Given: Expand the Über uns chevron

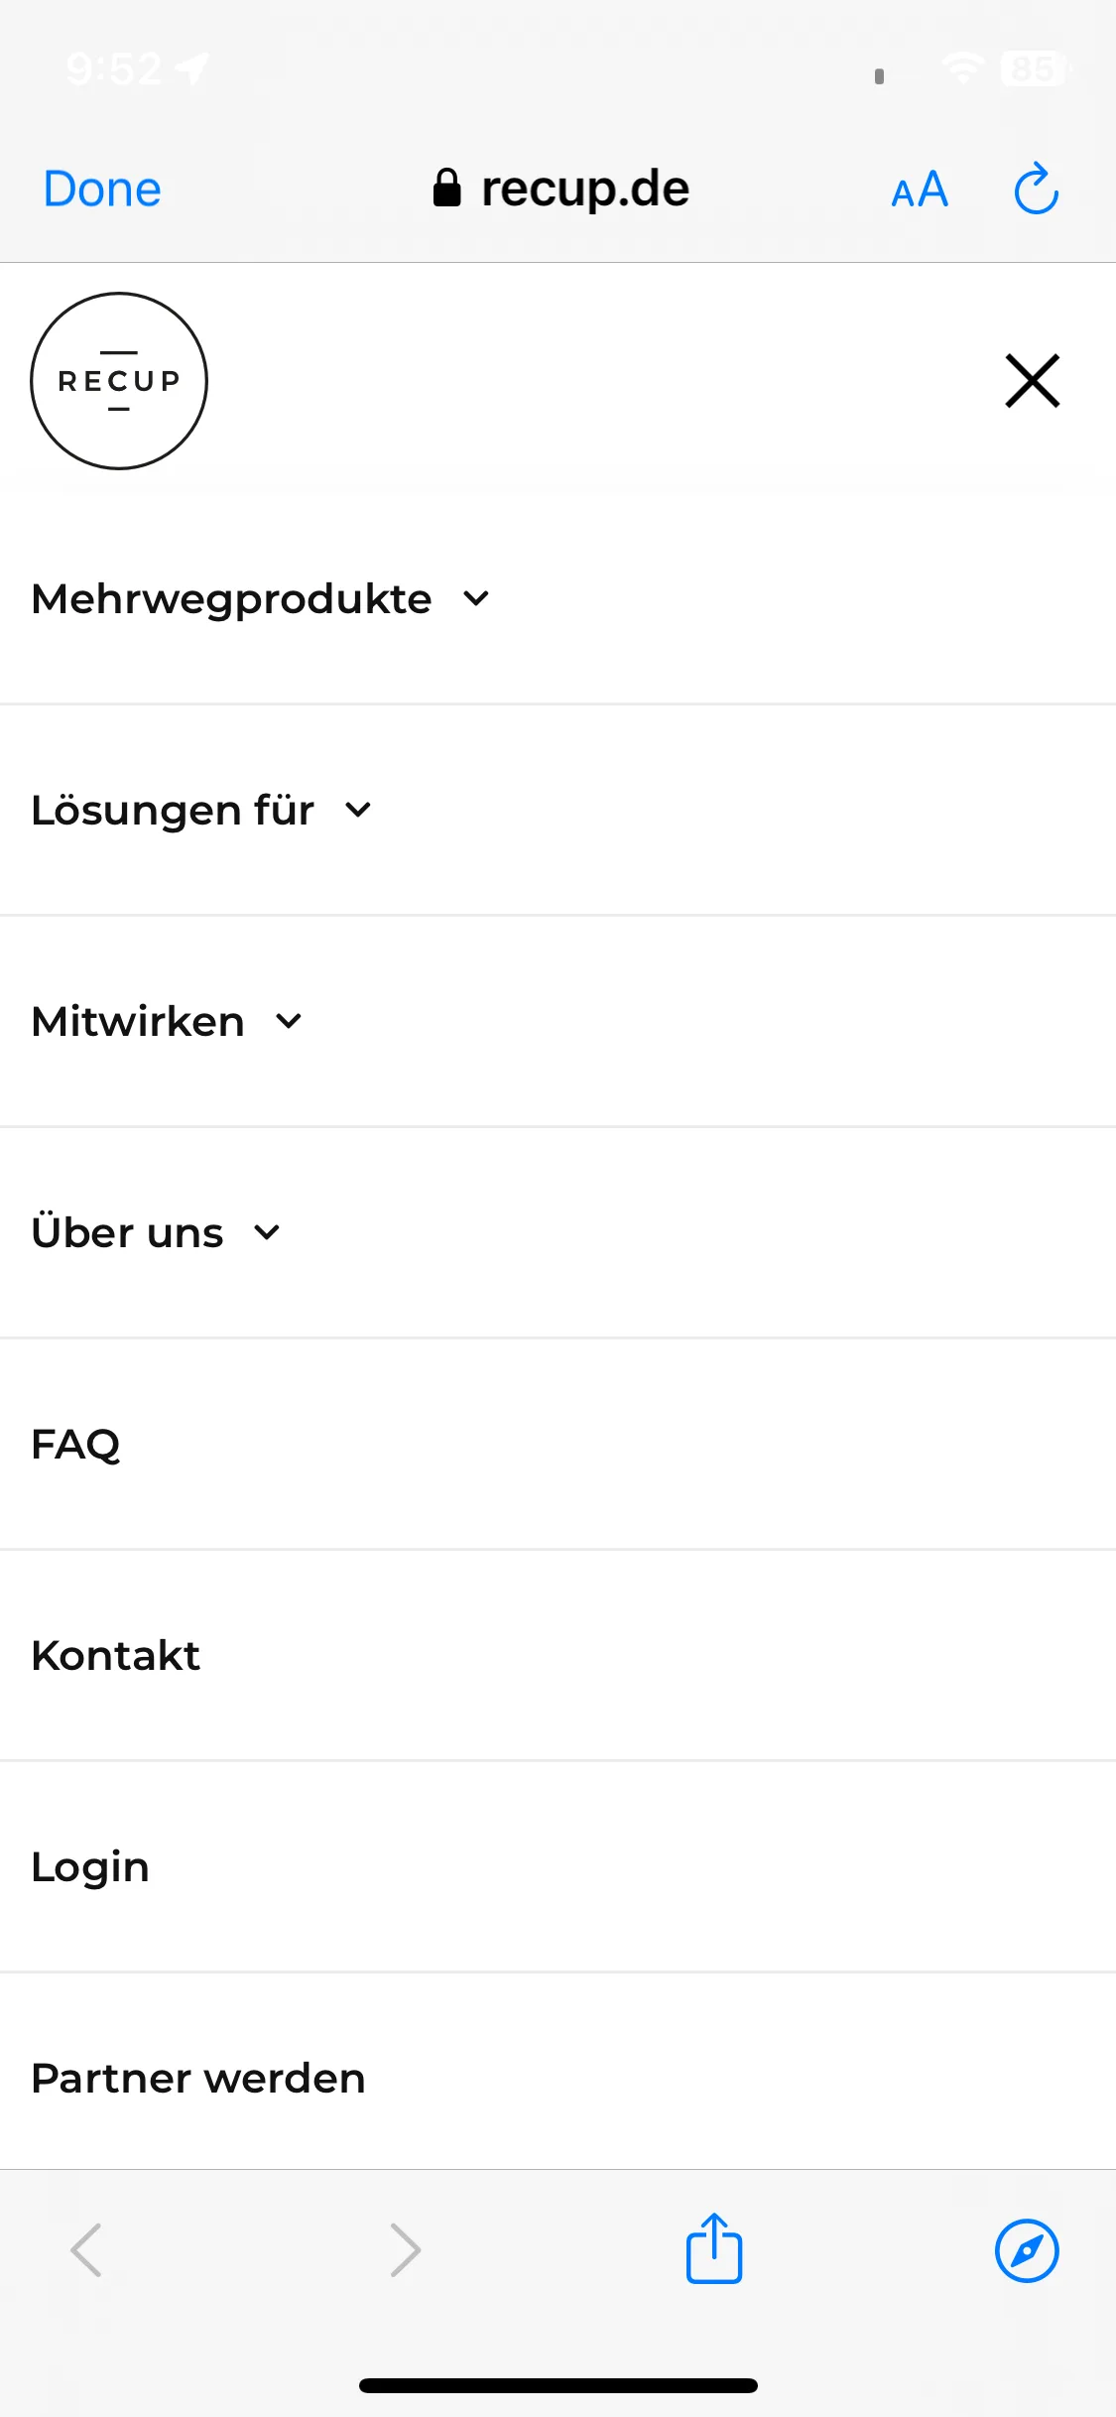Looking at the screenshot, I should click(x=267, y=1232).
